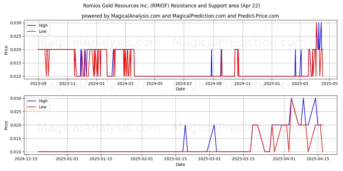The width and height of the screenshot is (343, 171).
Task: Click the 0.030 price tick in lower chart
Action: coord(16,98)
